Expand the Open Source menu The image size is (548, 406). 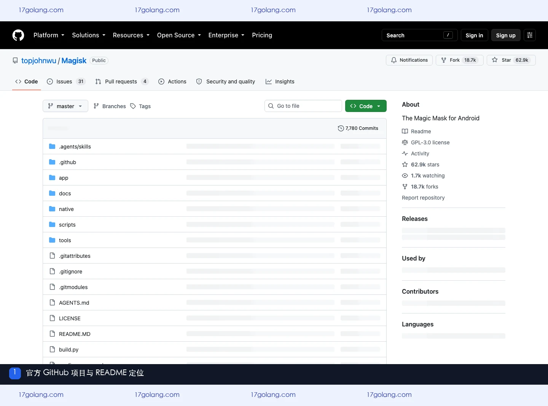(x=179, y=35)
